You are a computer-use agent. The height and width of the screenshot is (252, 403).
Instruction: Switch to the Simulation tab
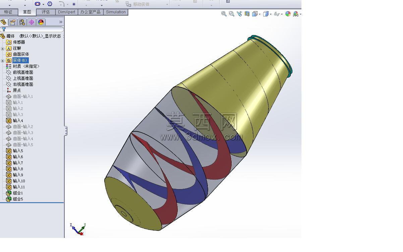coord(116,12)
